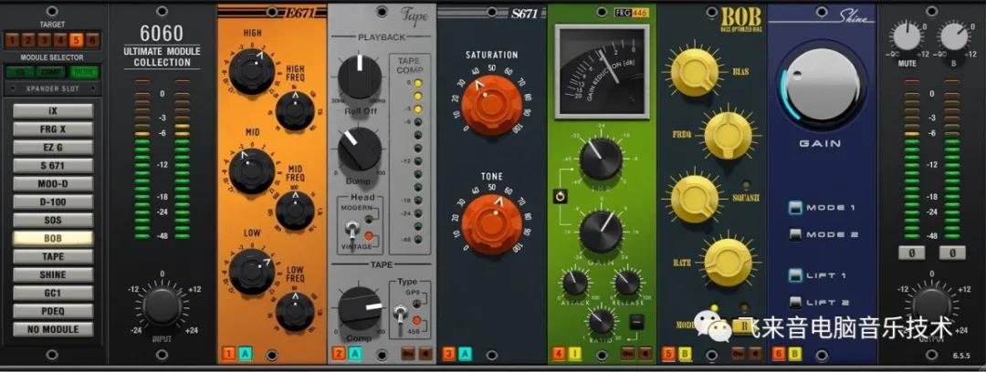Enable Shine MODE 2
This screenshot has height=372, width=986.
pos(796,235)
